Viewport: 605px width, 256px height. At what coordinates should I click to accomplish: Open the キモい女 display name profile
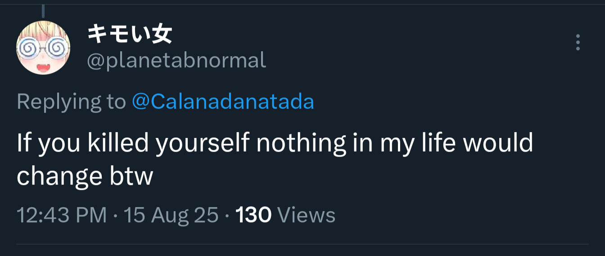coord(130,34)
